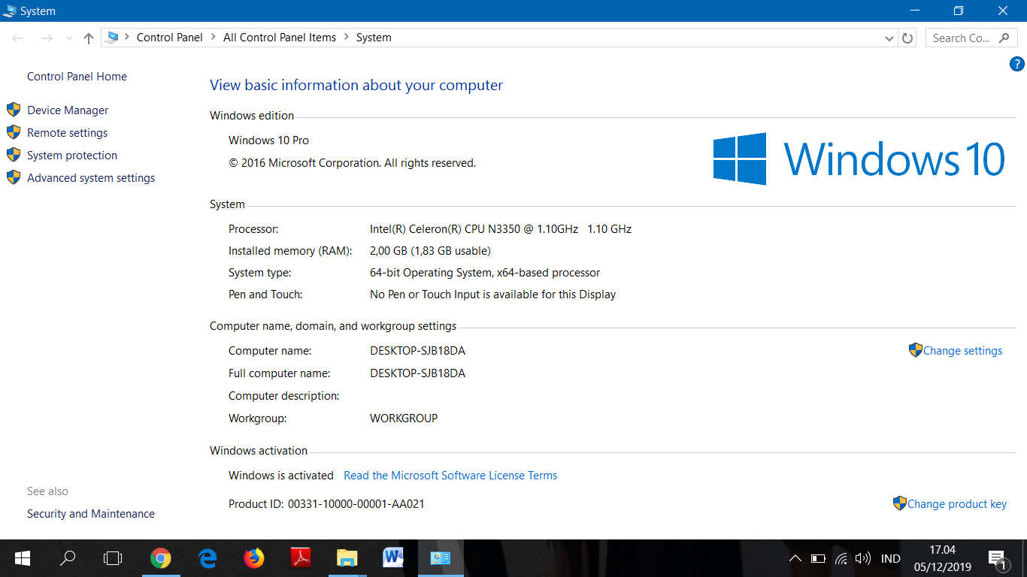Open the Windows Start menu

[x=22, y=558]
